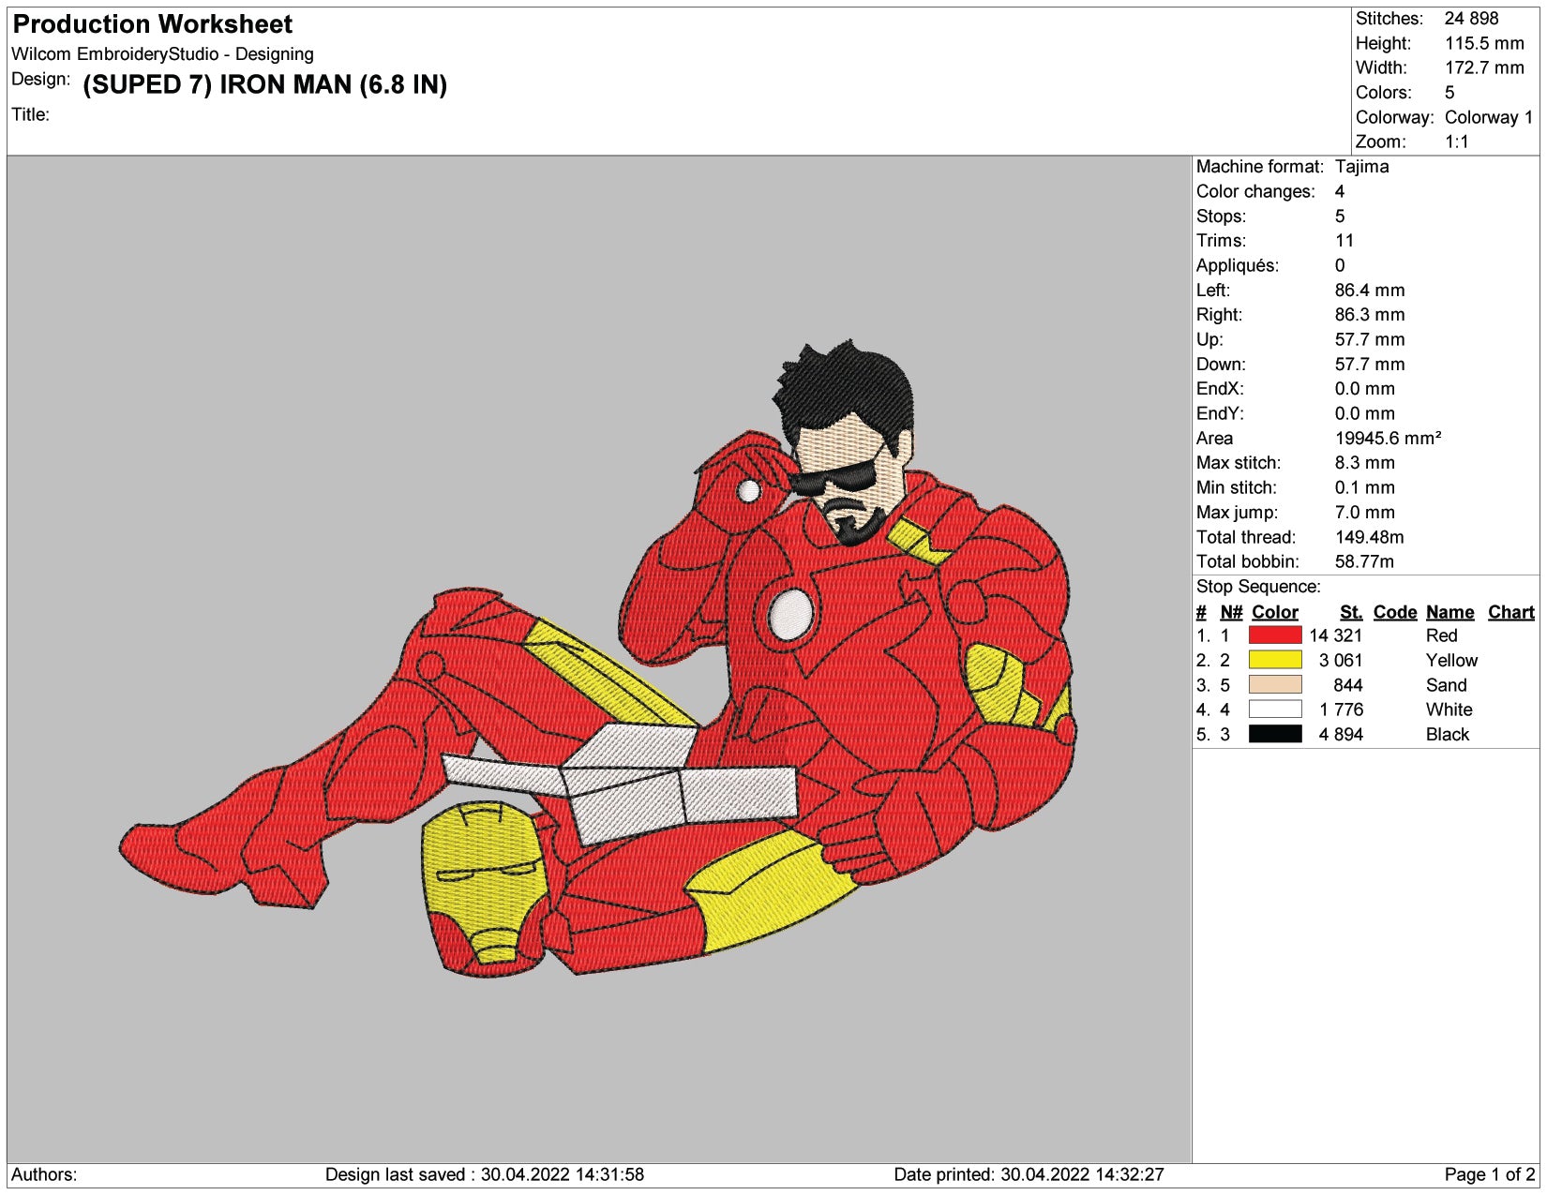Click the stitch count '3 061' for Yellow
The width and height of the screenshot is (1547, 1195).
1341,660
